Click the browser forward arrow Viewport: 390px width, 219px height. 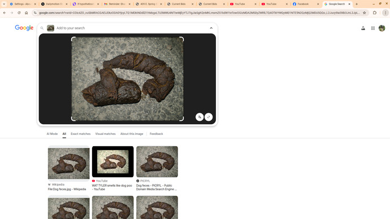coord(12,12)
